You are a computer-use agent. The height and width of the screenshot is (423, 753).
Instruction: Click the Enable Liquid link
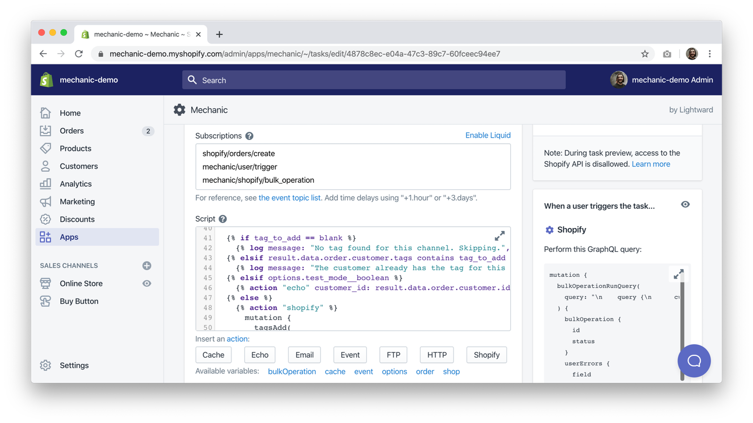click(488, 135)
